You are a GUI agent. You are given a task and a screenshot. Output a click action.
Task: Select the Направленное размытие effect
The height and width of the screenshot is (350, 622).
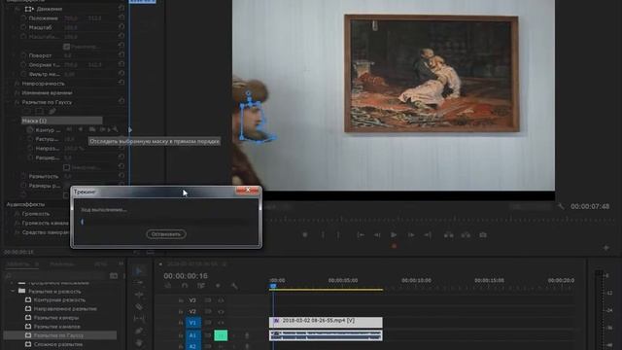click(x=65, y=309)
